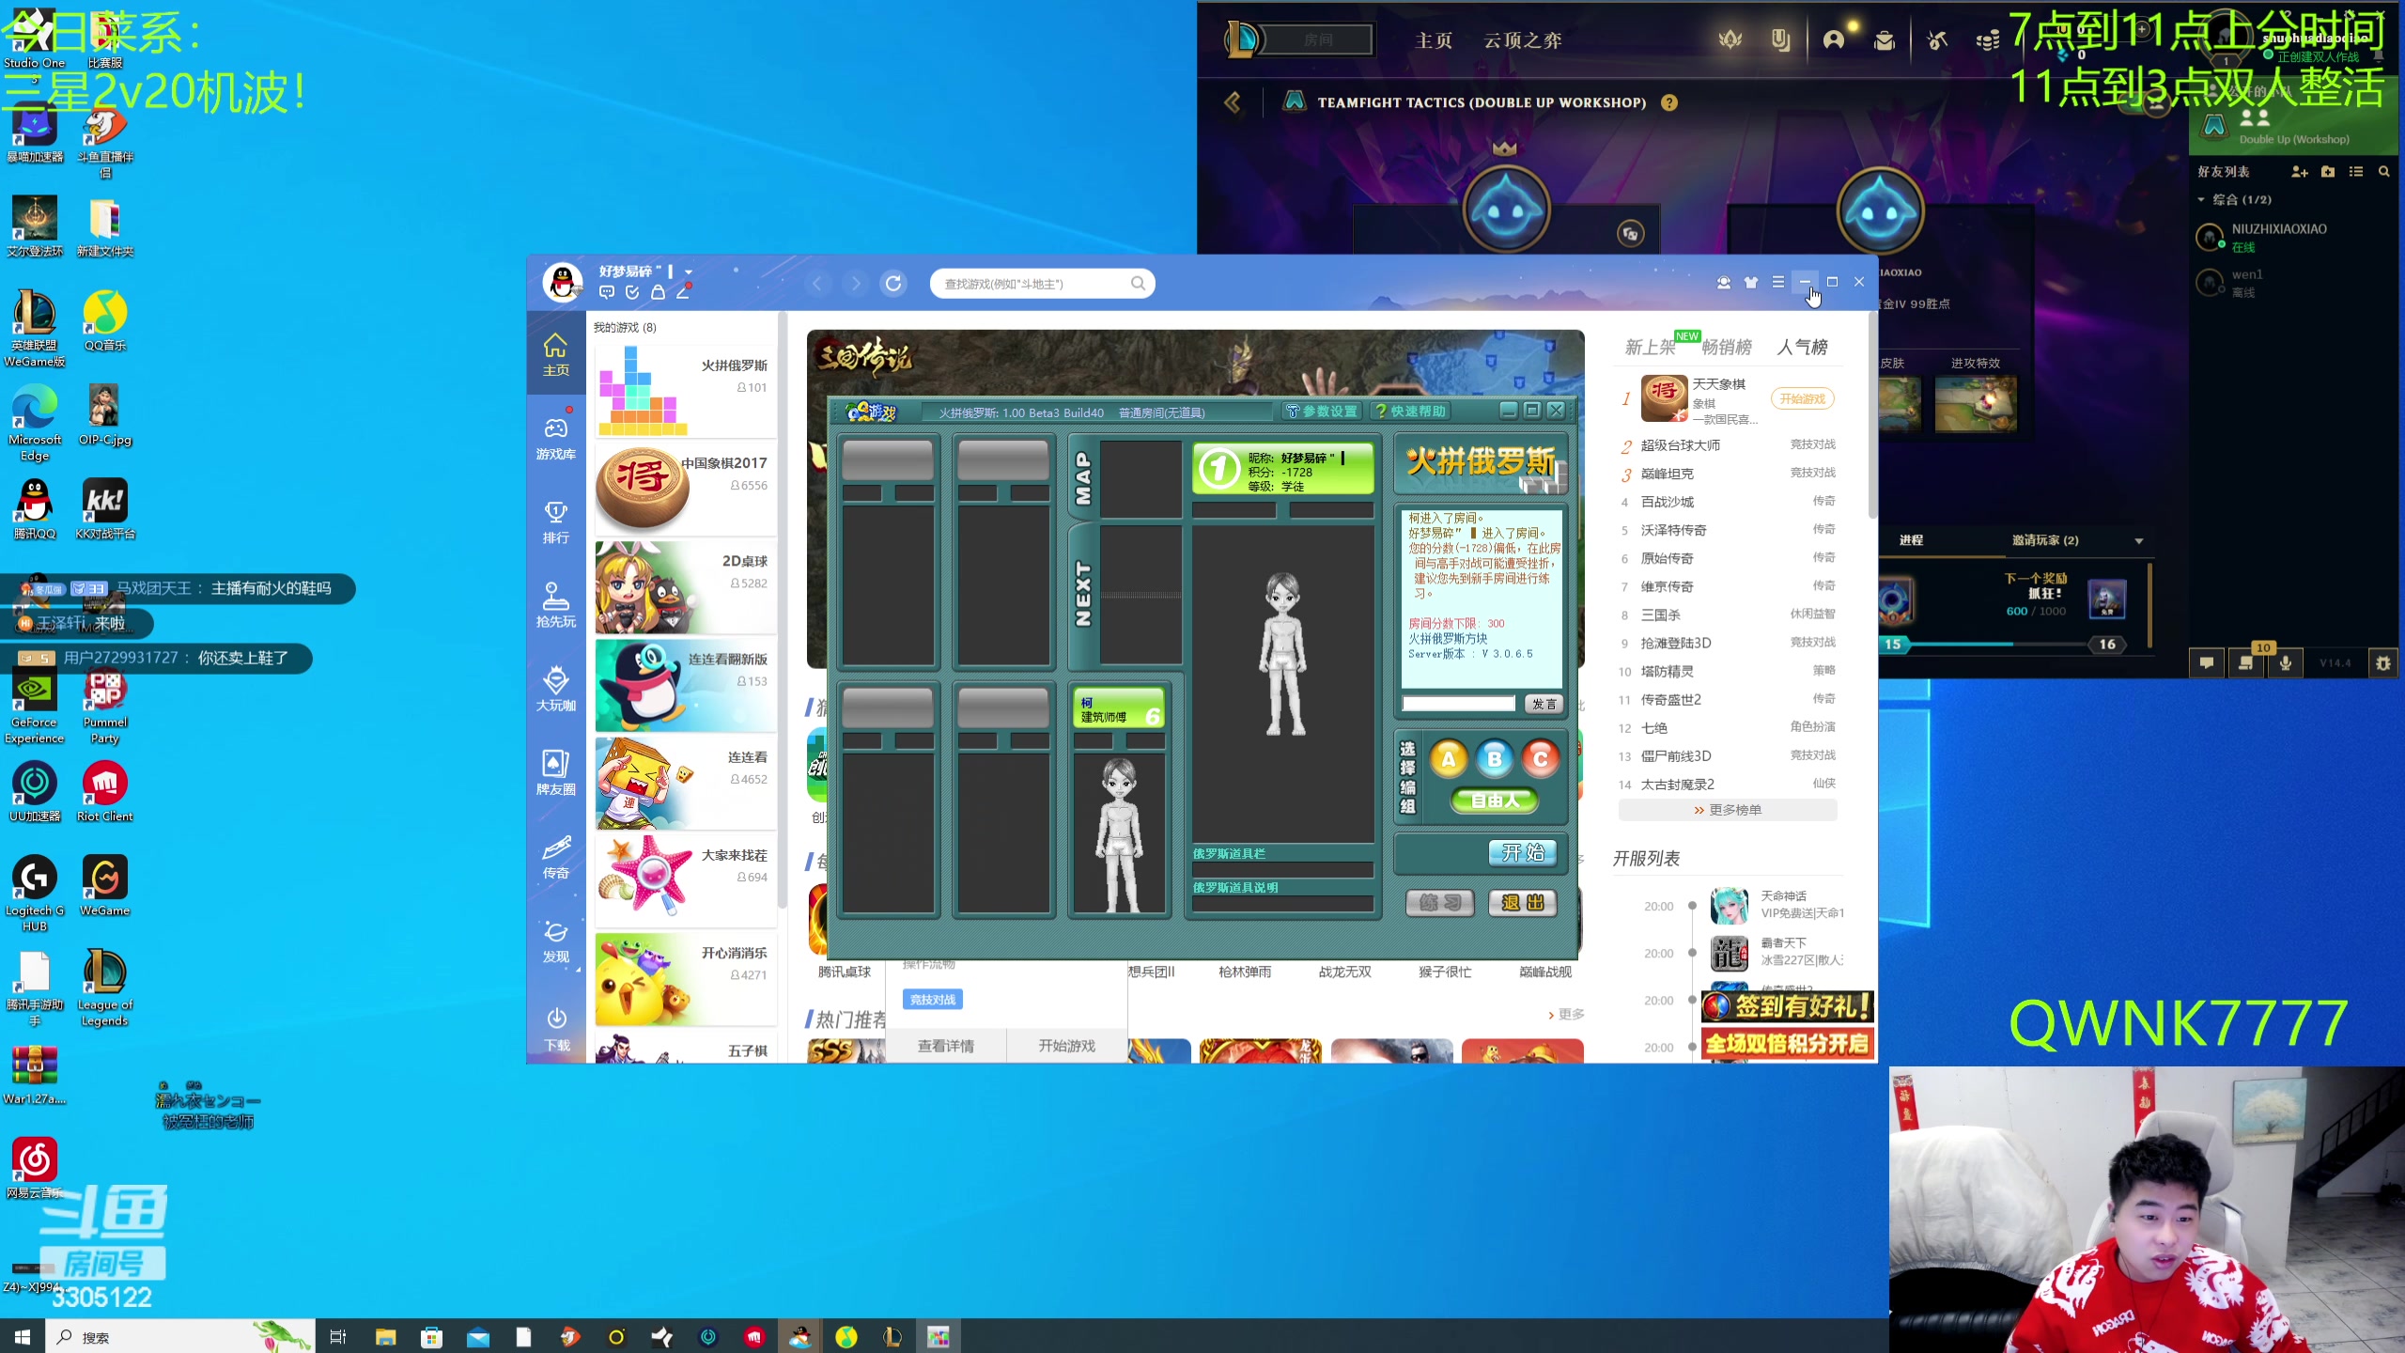Open 参数设置 in the Tetris window
The height and width of the screenshot is (1353, 2405).
pyautogui.click(x=1322, y=412)
